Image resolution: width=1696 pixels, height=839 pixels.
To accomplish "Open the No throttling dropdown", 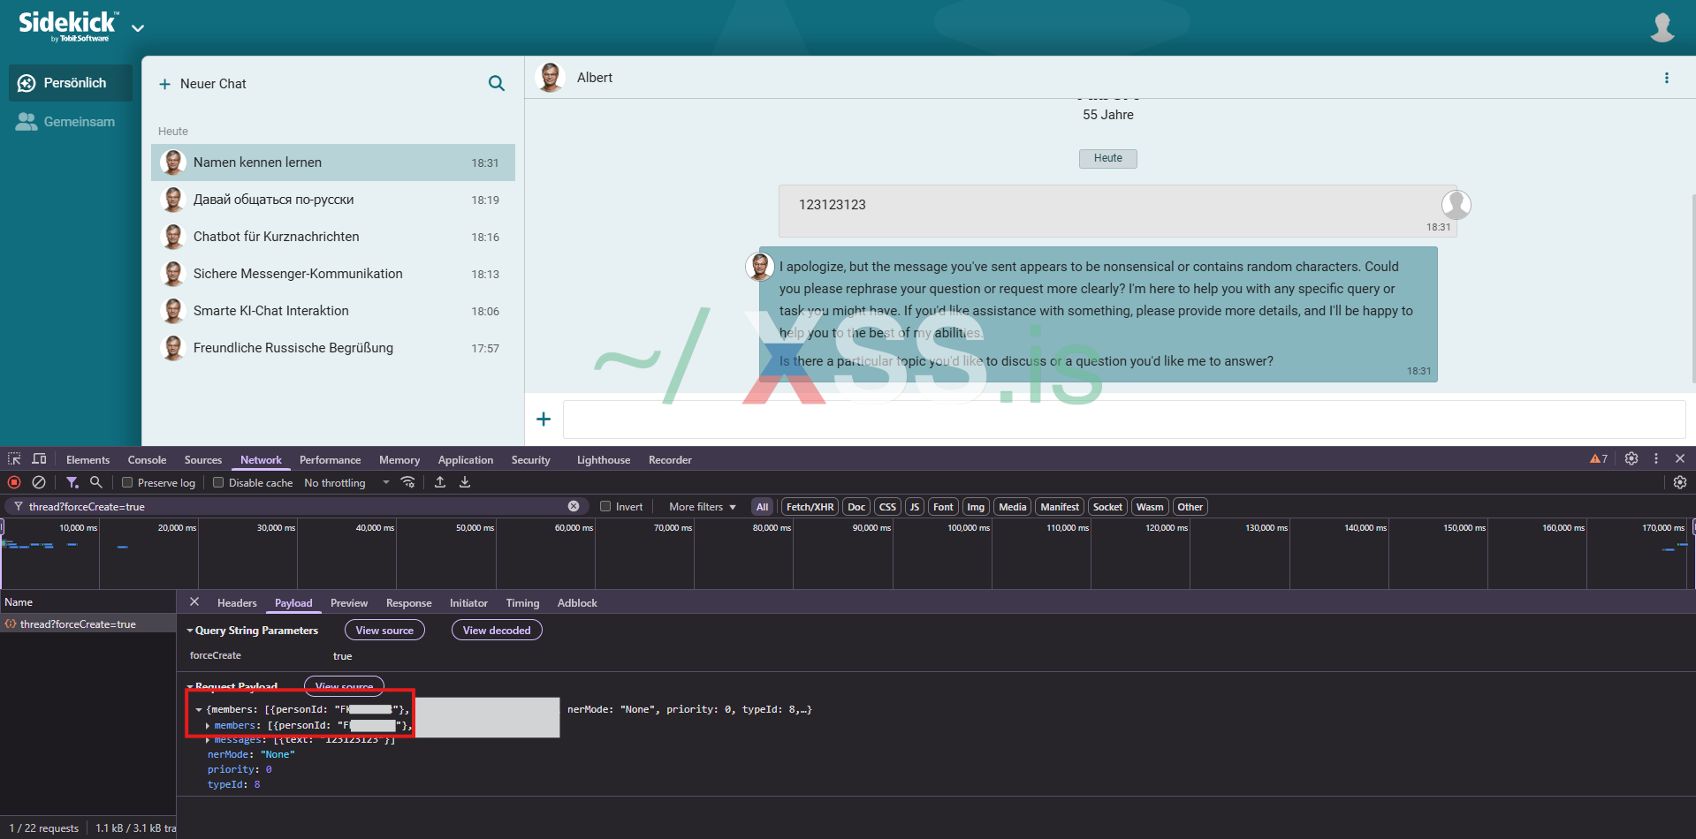I will [x=346, y=483].
